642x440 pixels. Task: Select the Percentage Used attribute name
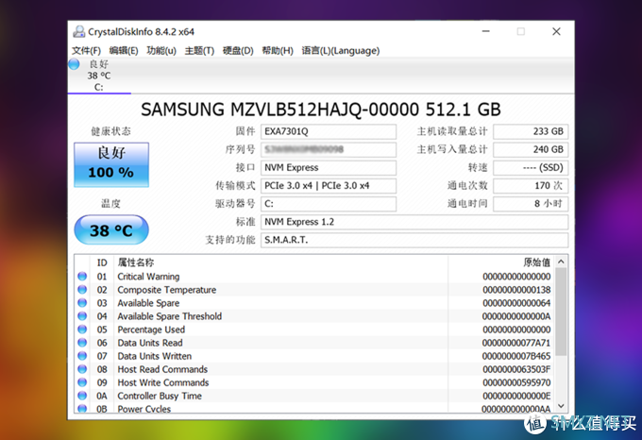tap(151, 330)
